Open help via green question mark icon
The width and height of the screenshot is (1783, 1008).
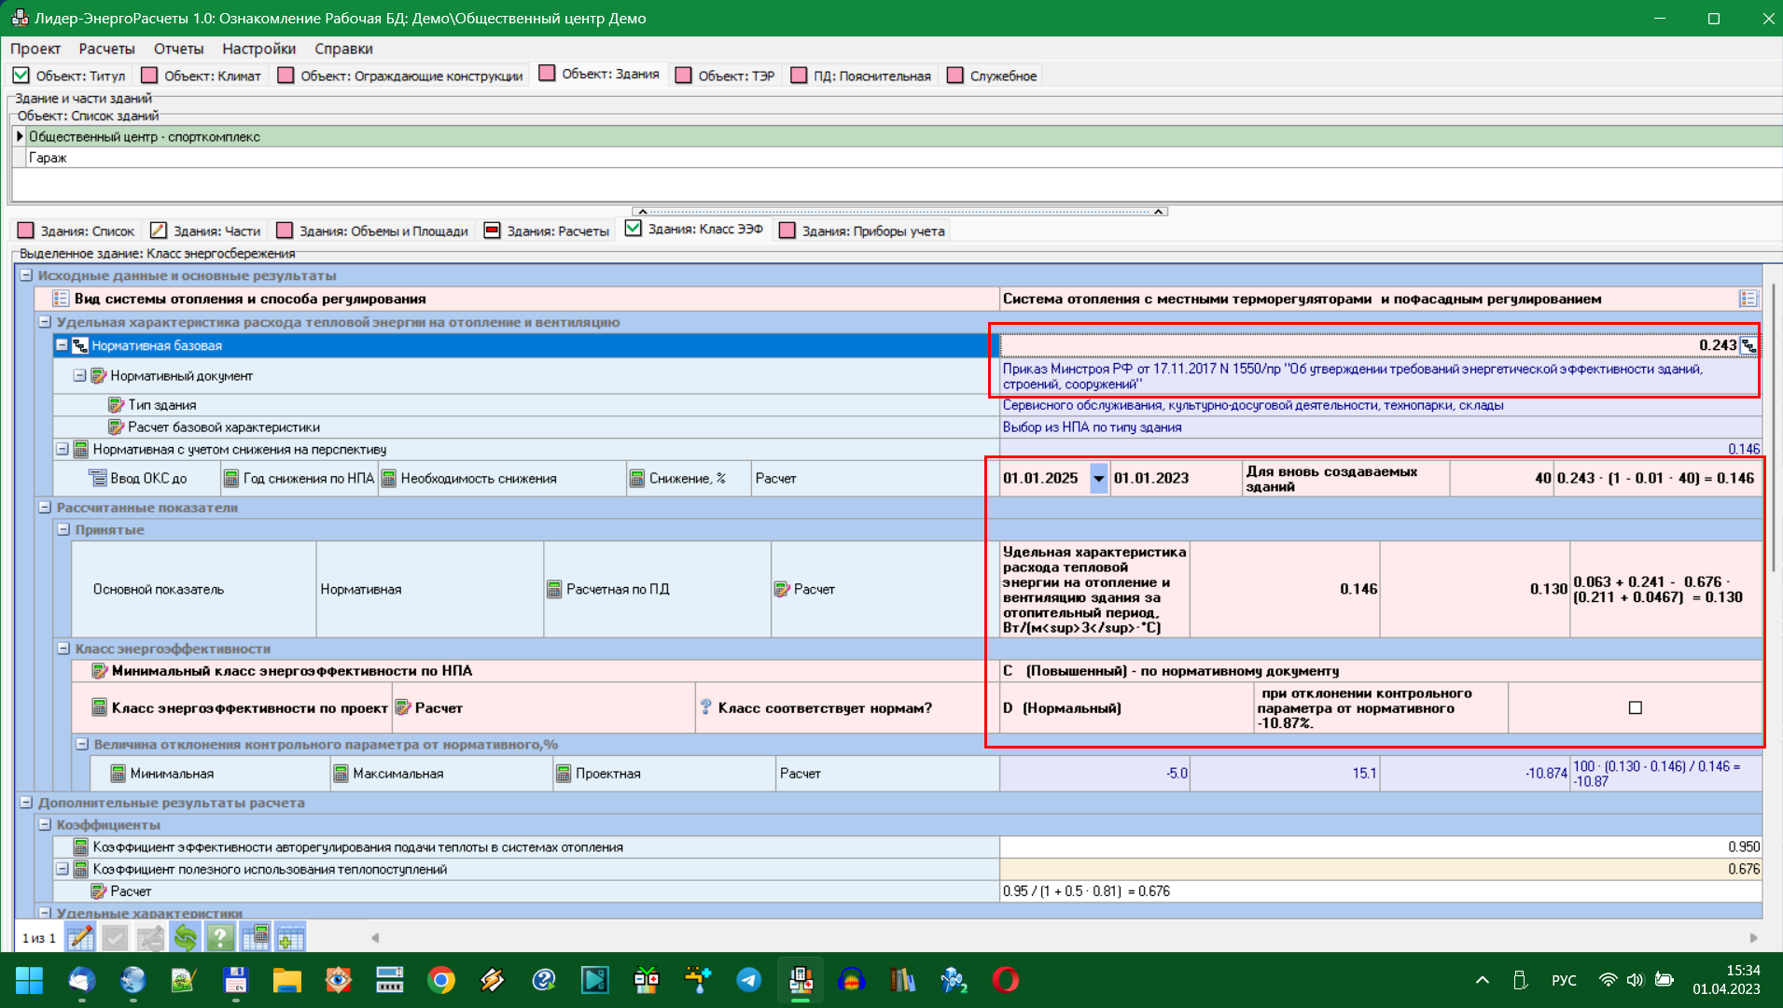[219, 937]
